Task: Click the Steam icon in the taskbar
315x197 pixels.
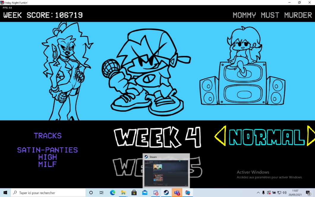Action: point(166,193)
